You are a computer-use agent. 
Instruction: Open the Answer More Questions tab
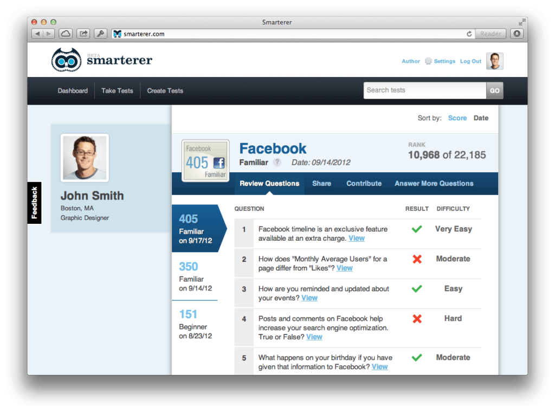point(434,183)
